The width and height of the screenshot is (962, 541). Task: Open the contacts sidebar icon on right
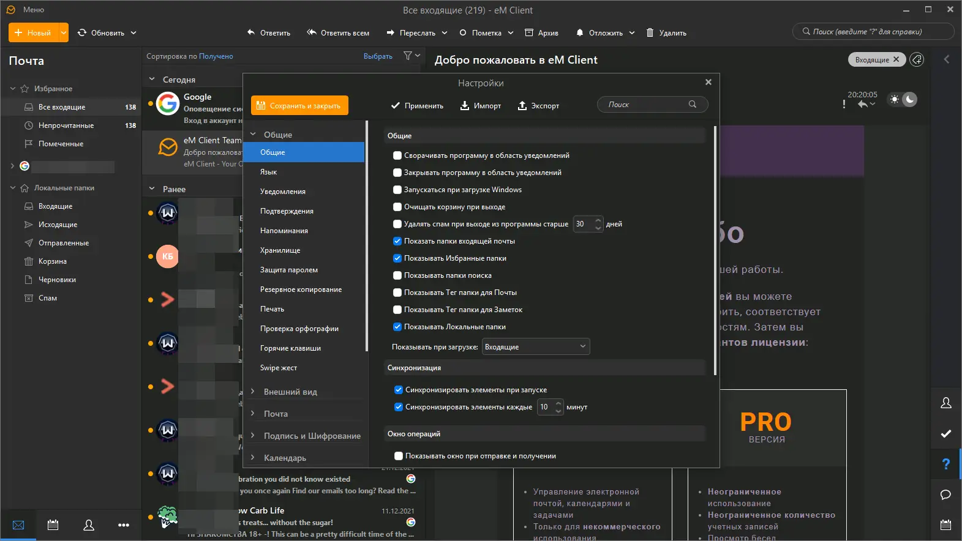pyautogui.click(x=946, y=403)
